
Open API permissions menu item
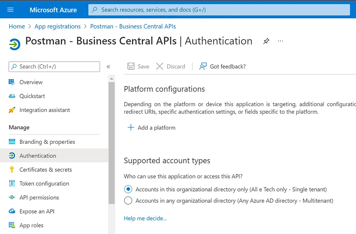[39, 198]
